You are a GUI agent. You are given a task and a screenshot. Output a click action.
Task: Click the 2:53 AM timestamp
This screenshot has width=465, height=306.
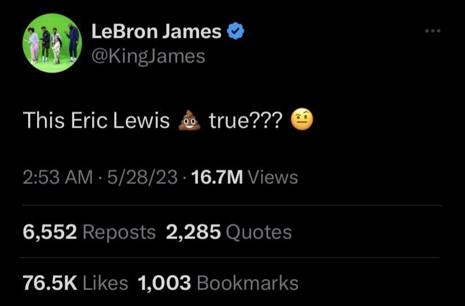(x=57, y=177)
